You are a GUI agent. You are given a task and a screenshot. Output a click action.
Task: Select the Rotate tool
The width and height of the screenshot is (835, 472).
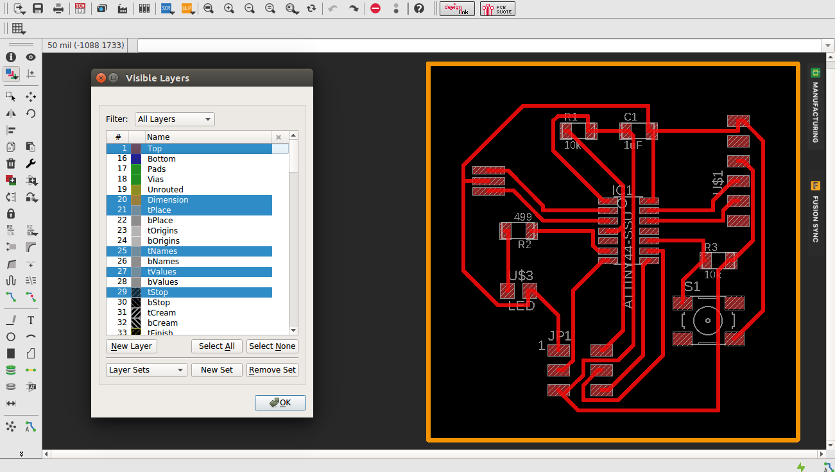pyautogui.click(x=31, y=114)
